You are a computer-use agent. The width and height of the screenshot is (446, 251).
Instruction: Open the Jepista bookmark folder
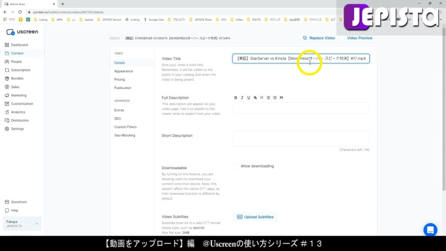[86, 20]
